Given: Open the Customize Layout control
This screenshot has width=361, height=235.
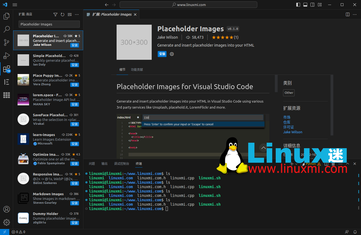Looking at the screenshot, I should click(x=320, y=5).
